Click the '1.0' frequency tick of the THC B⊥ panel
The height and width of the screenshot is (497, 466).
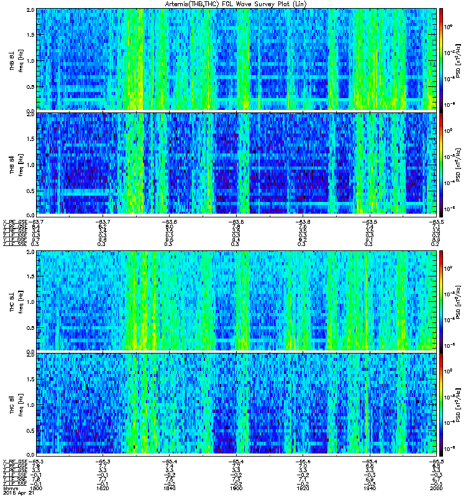pos(30,302)
